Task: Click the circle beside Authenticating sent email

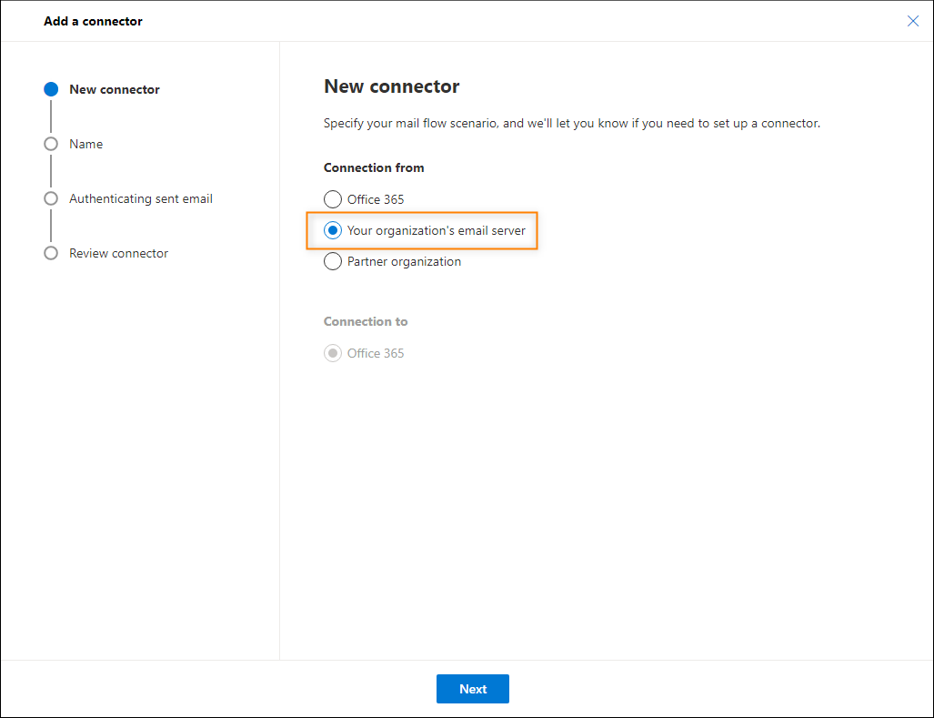Action: [51, 198]
